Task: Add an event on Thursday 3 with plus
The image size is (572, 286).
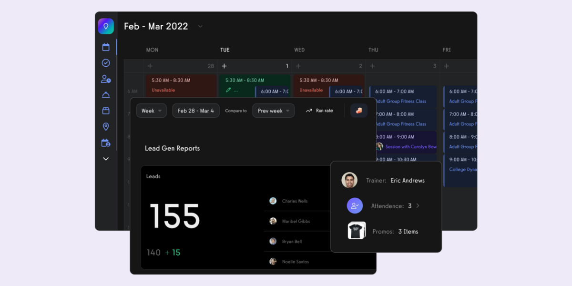Action: pos(372,66)
